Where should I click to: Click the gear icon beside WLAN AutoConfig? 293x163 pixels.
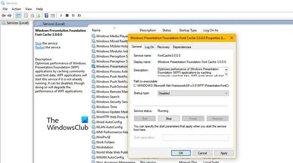click(x=93, y=127)
